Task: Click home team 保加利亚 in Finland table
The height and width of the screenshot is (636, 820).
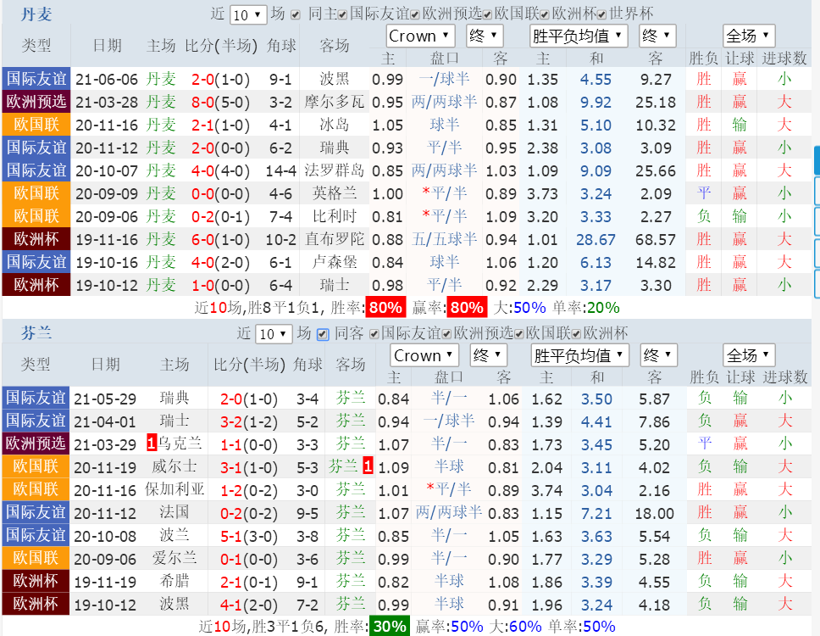Action: point(175,489)
